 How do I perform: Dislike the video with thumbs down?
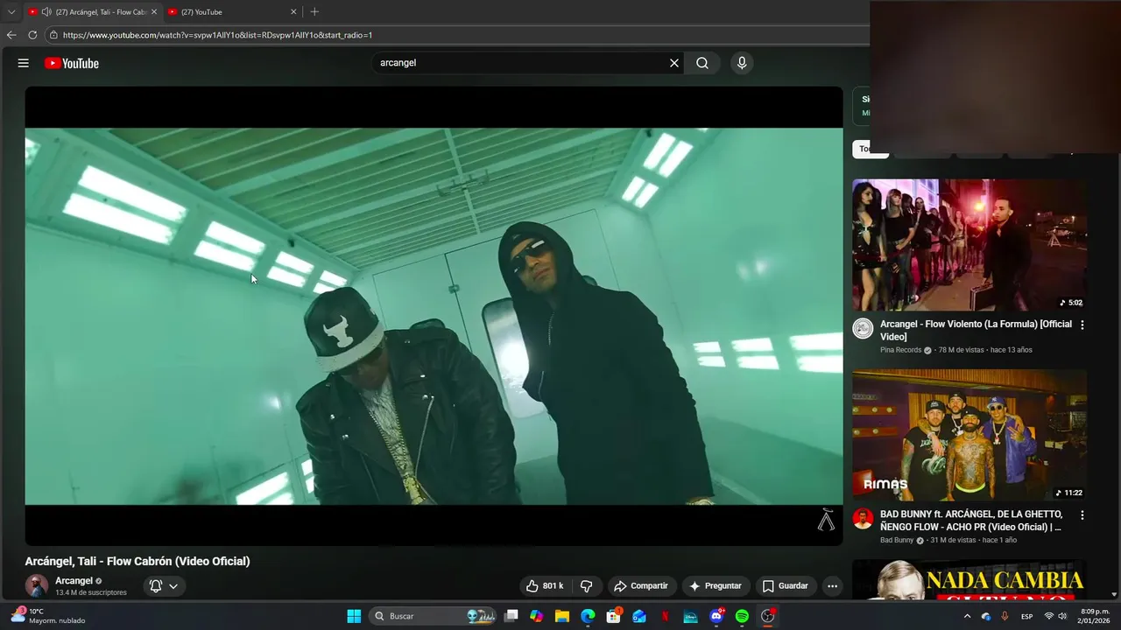tap(587, 585)
